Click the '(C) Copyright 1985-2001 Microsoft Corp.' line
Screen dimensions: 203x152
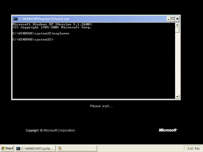coord(52,27)
